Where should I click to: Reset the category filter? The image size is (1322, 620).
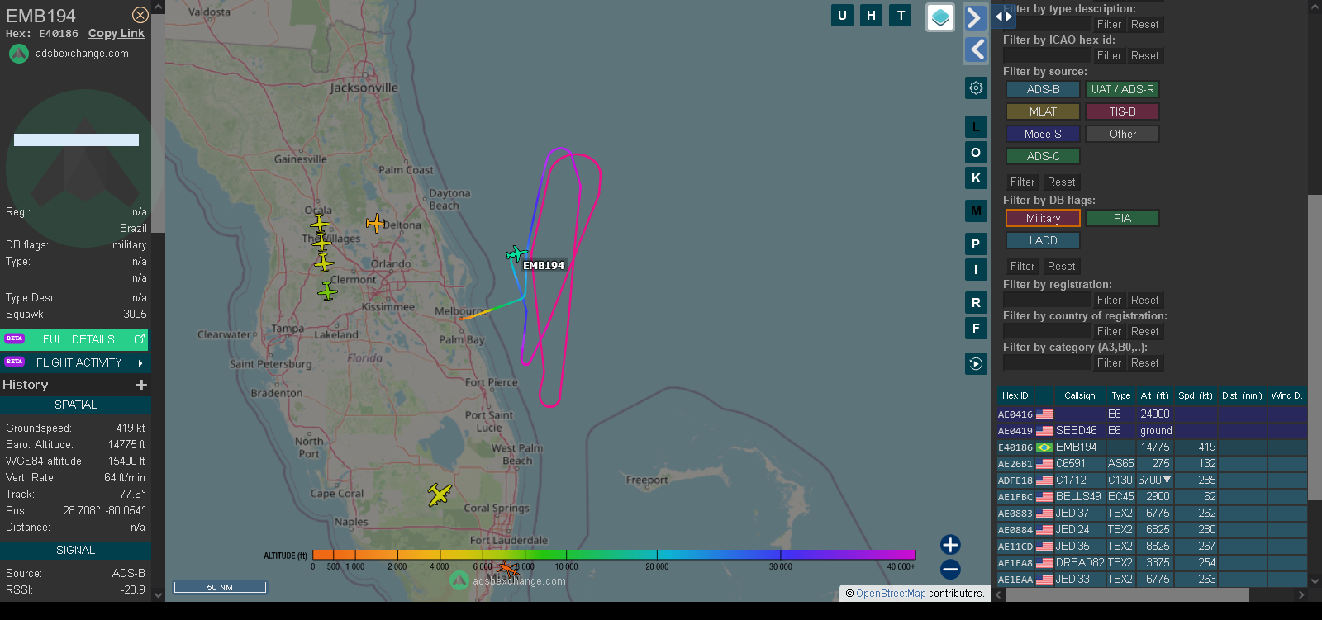click(1144, 363)
